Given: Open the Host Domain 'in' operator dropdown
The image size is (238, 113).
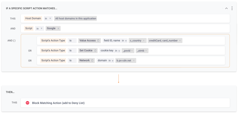Looking at the screenshot, I should 47,18.
